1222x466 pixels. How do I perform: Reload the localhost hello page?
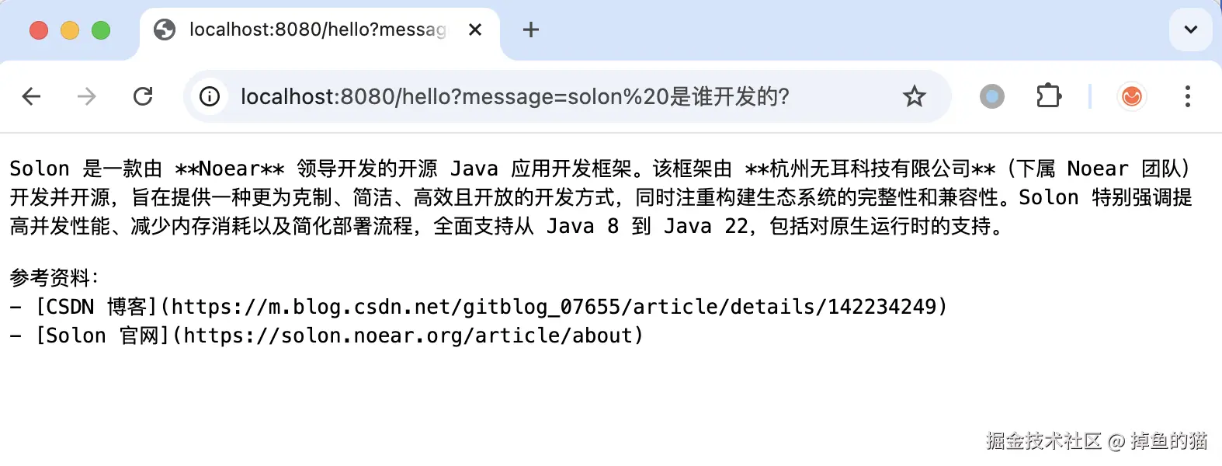[143, 96]
